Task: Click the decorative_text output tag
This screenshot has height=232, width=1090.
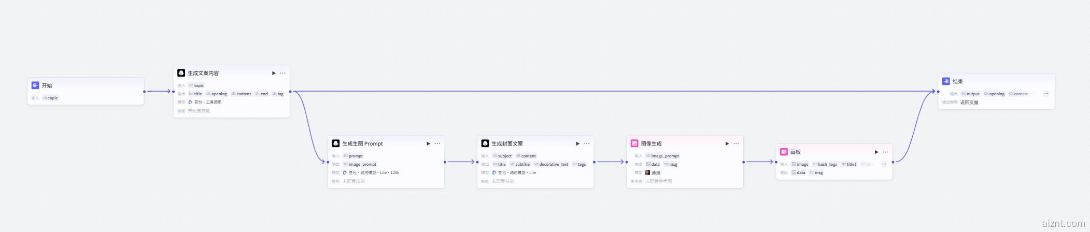Action: point(551,164)
